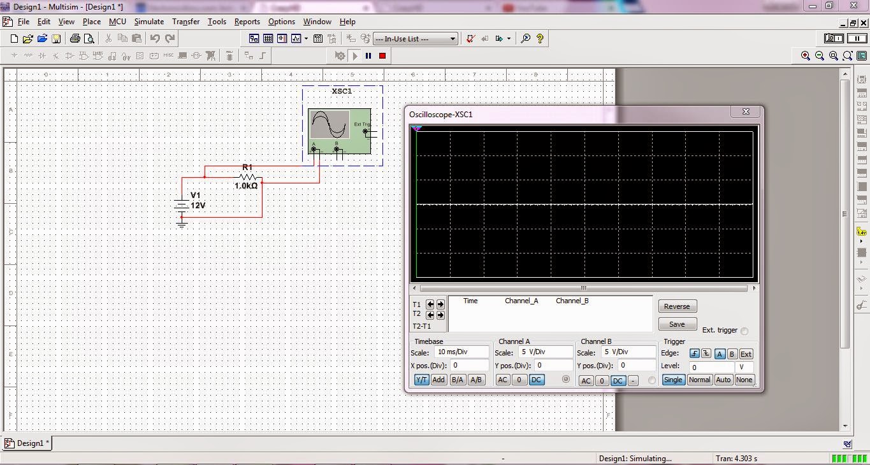Screen dimensions: 870x465
Task: Switch trigger mode to Auto
Action: [723, 380]
